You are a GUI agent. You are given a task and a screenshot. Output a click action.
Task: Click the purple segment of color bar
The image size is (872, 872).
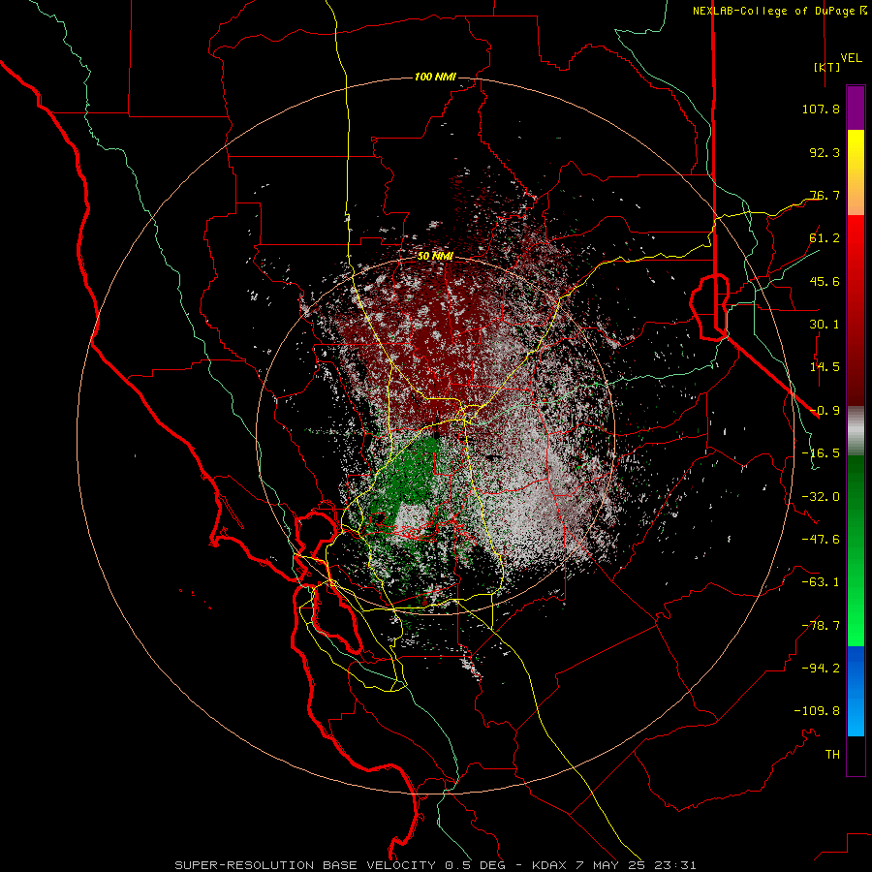click(856, 109)
